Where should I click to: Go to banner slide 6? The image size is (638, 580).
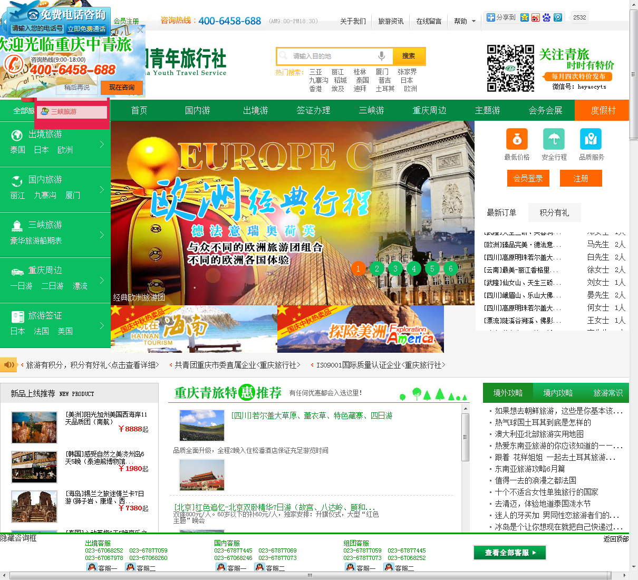tap(451, 269)
